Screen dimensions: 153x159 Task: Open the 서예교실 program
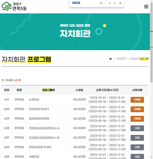34,157
